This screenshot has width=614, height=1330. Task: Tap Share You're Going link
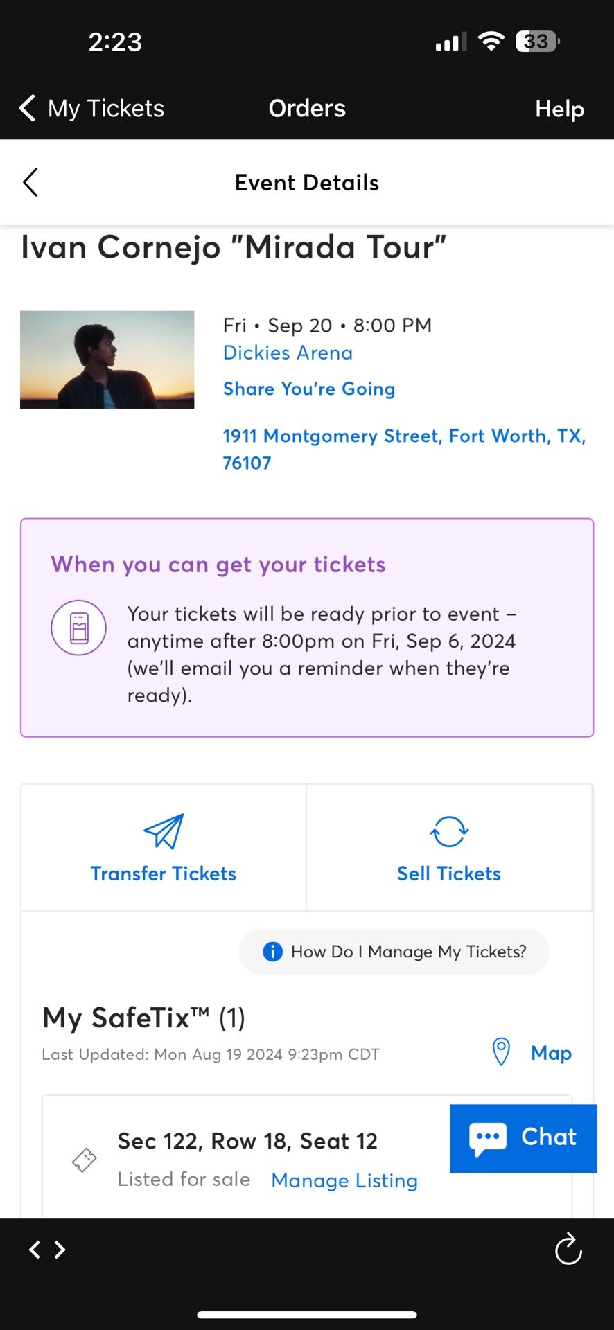pos(309,389)
